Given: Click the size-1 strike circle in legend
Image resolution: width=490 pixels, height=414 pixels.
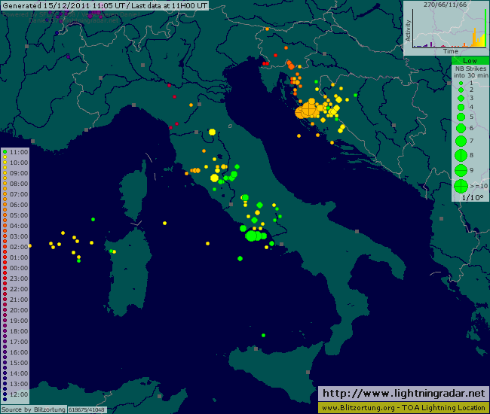Looking at the screenshot, I should pyautogui.click(x=461, y=84).
